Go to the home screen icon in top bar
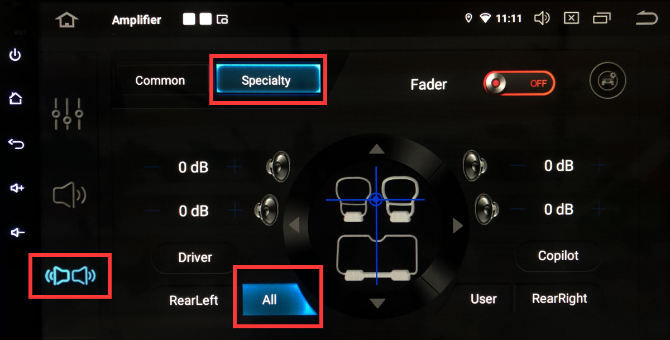The width and height of the screenshot is (670, 340). [x=67, y=20]
